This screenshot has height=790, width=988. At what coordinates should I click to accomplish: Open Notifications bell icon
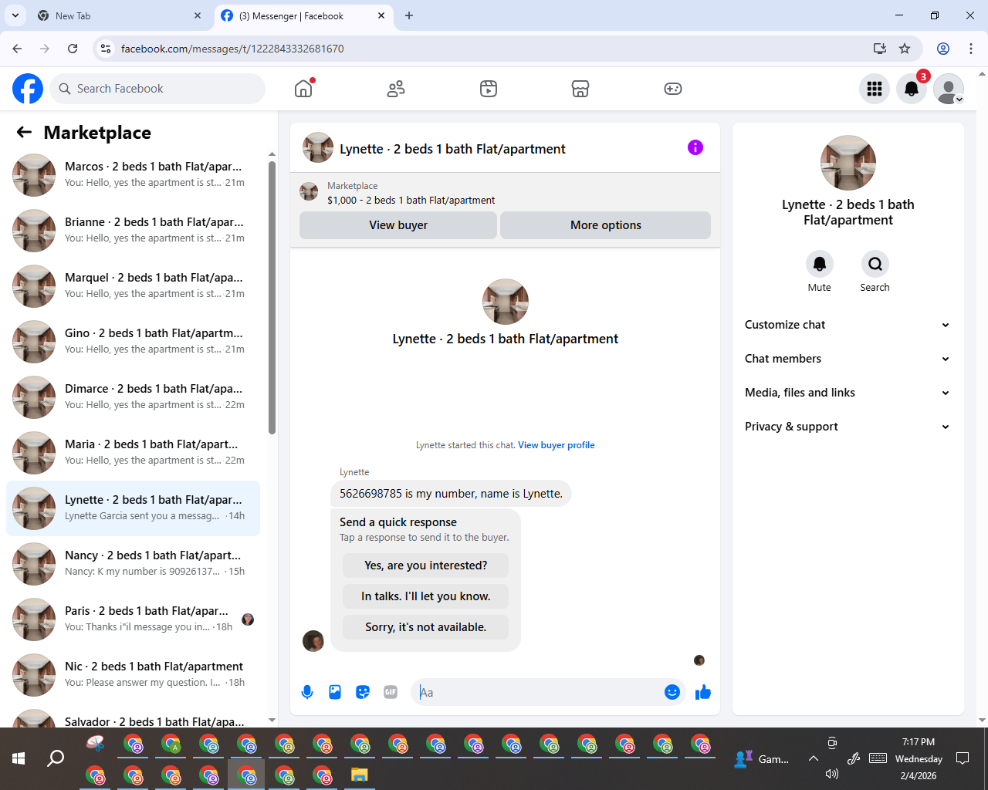coord(912,89)
